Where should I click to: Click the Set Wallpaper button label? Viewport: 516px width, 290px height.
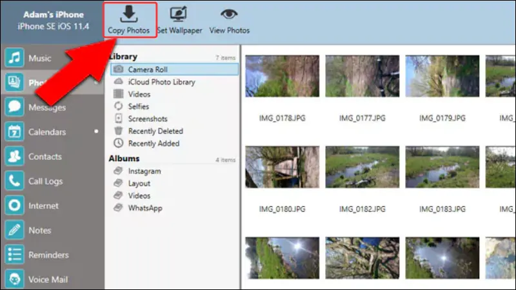click(179, 30)
